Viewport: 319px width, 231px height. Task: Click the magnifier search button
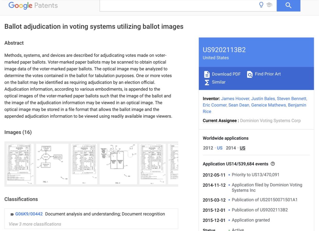coord(288,5)
